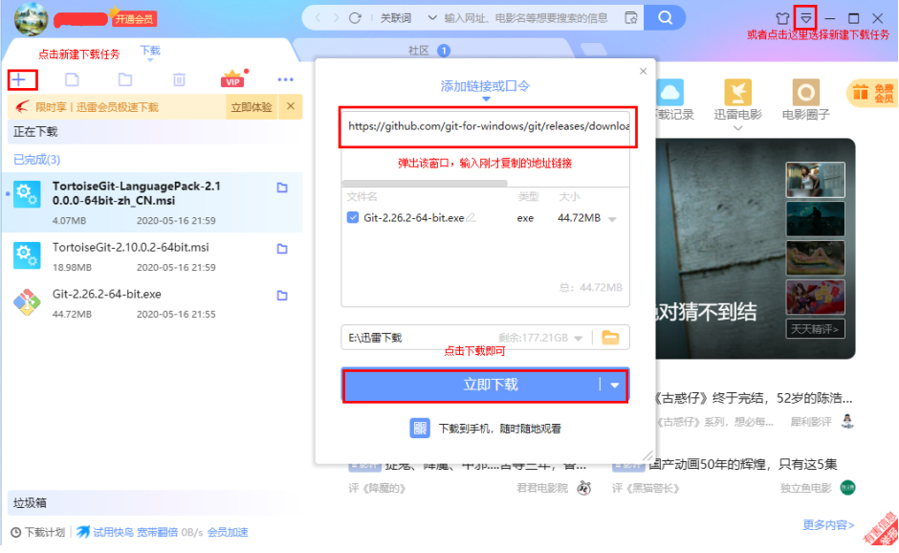The width and height of the screenshot is (899, 553).
Task: Select the Git-2.26.2-64-bit.exe completed entry
Action: point(152,303)
